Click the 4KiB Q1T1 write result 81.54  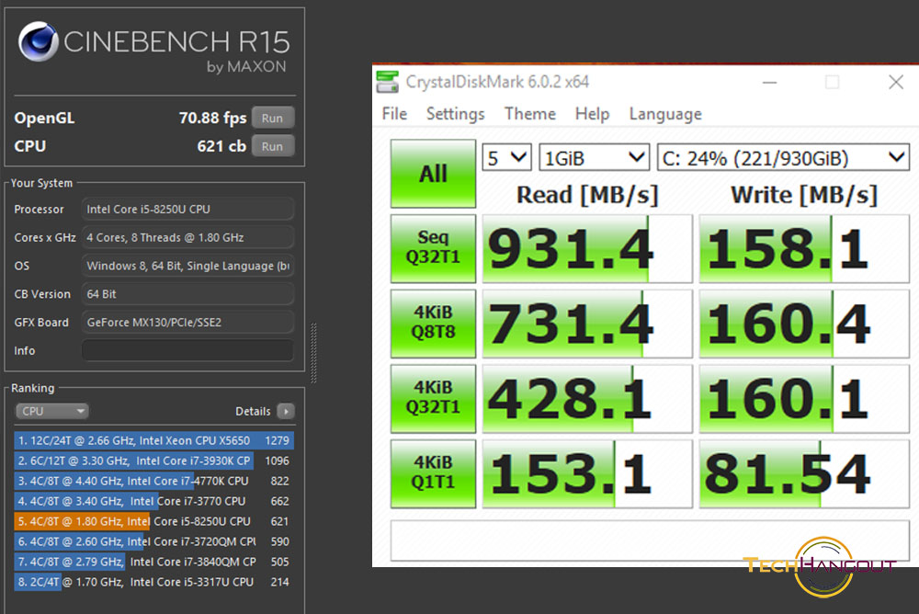(804, 474)
